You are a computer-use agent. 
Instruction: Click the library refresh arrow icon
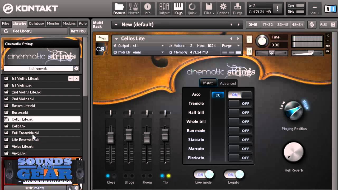tap(6, 31)
